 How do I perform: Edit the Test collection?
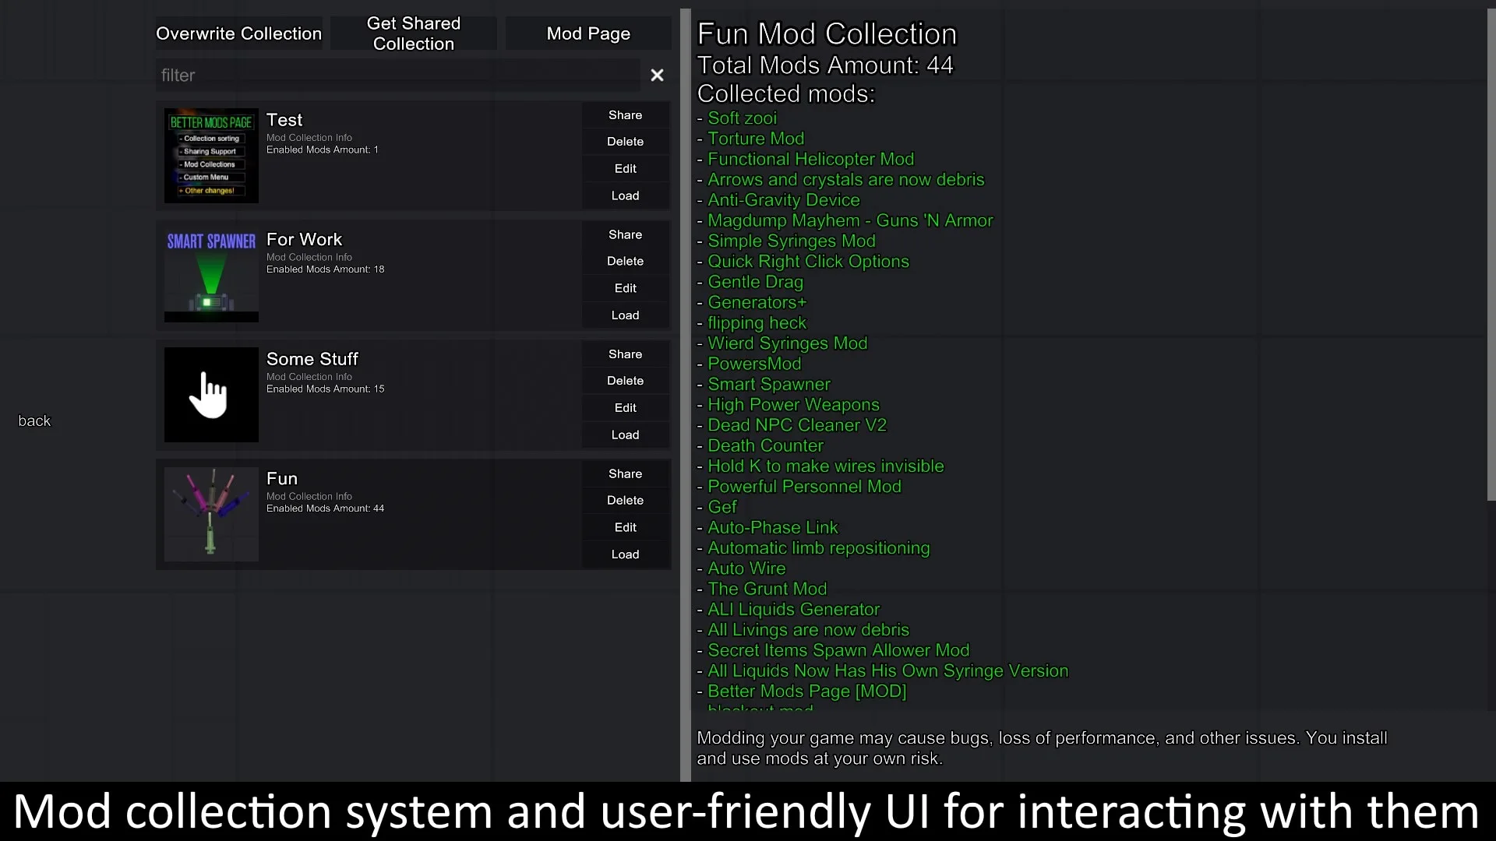coord(626,169)
